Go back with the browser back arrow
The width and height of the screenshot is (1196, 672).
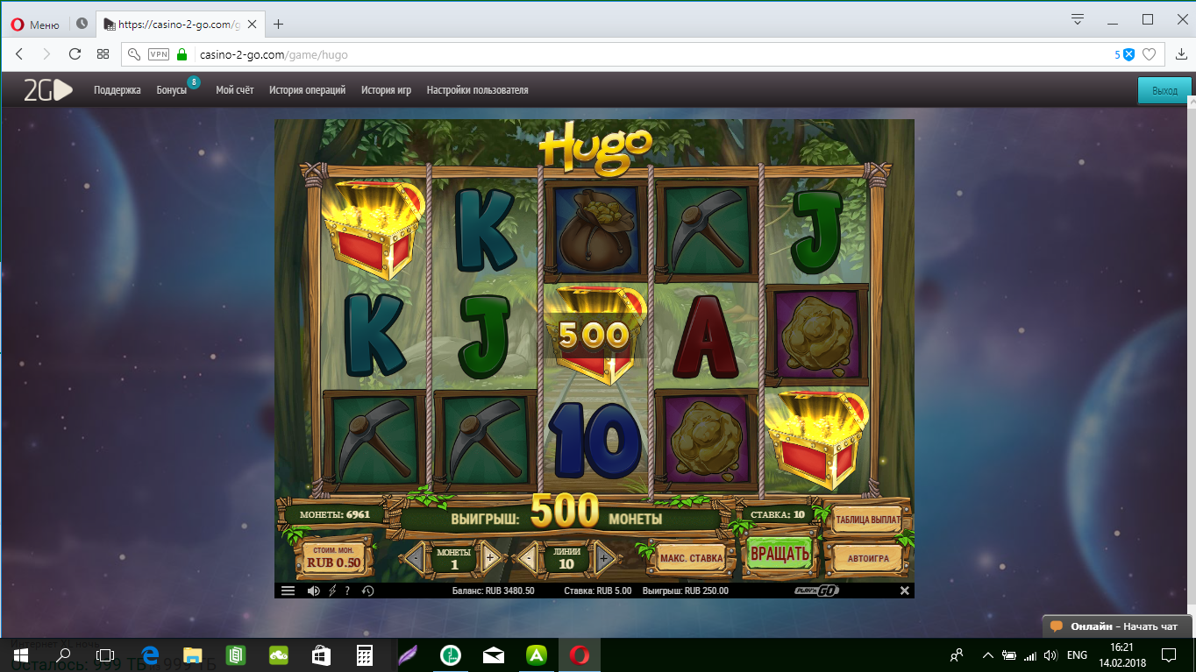[x=19, y=54]
